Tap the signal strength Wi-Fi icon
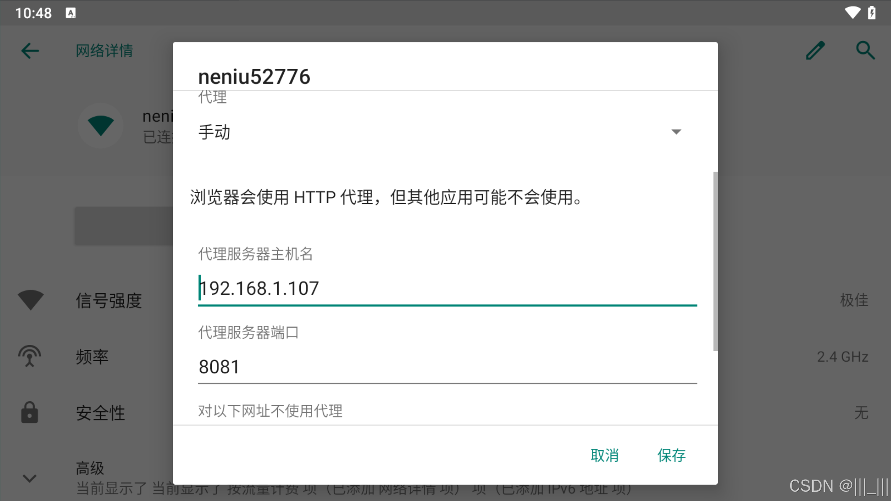Screen dimensions: 891x501 (x=31, y=300)
